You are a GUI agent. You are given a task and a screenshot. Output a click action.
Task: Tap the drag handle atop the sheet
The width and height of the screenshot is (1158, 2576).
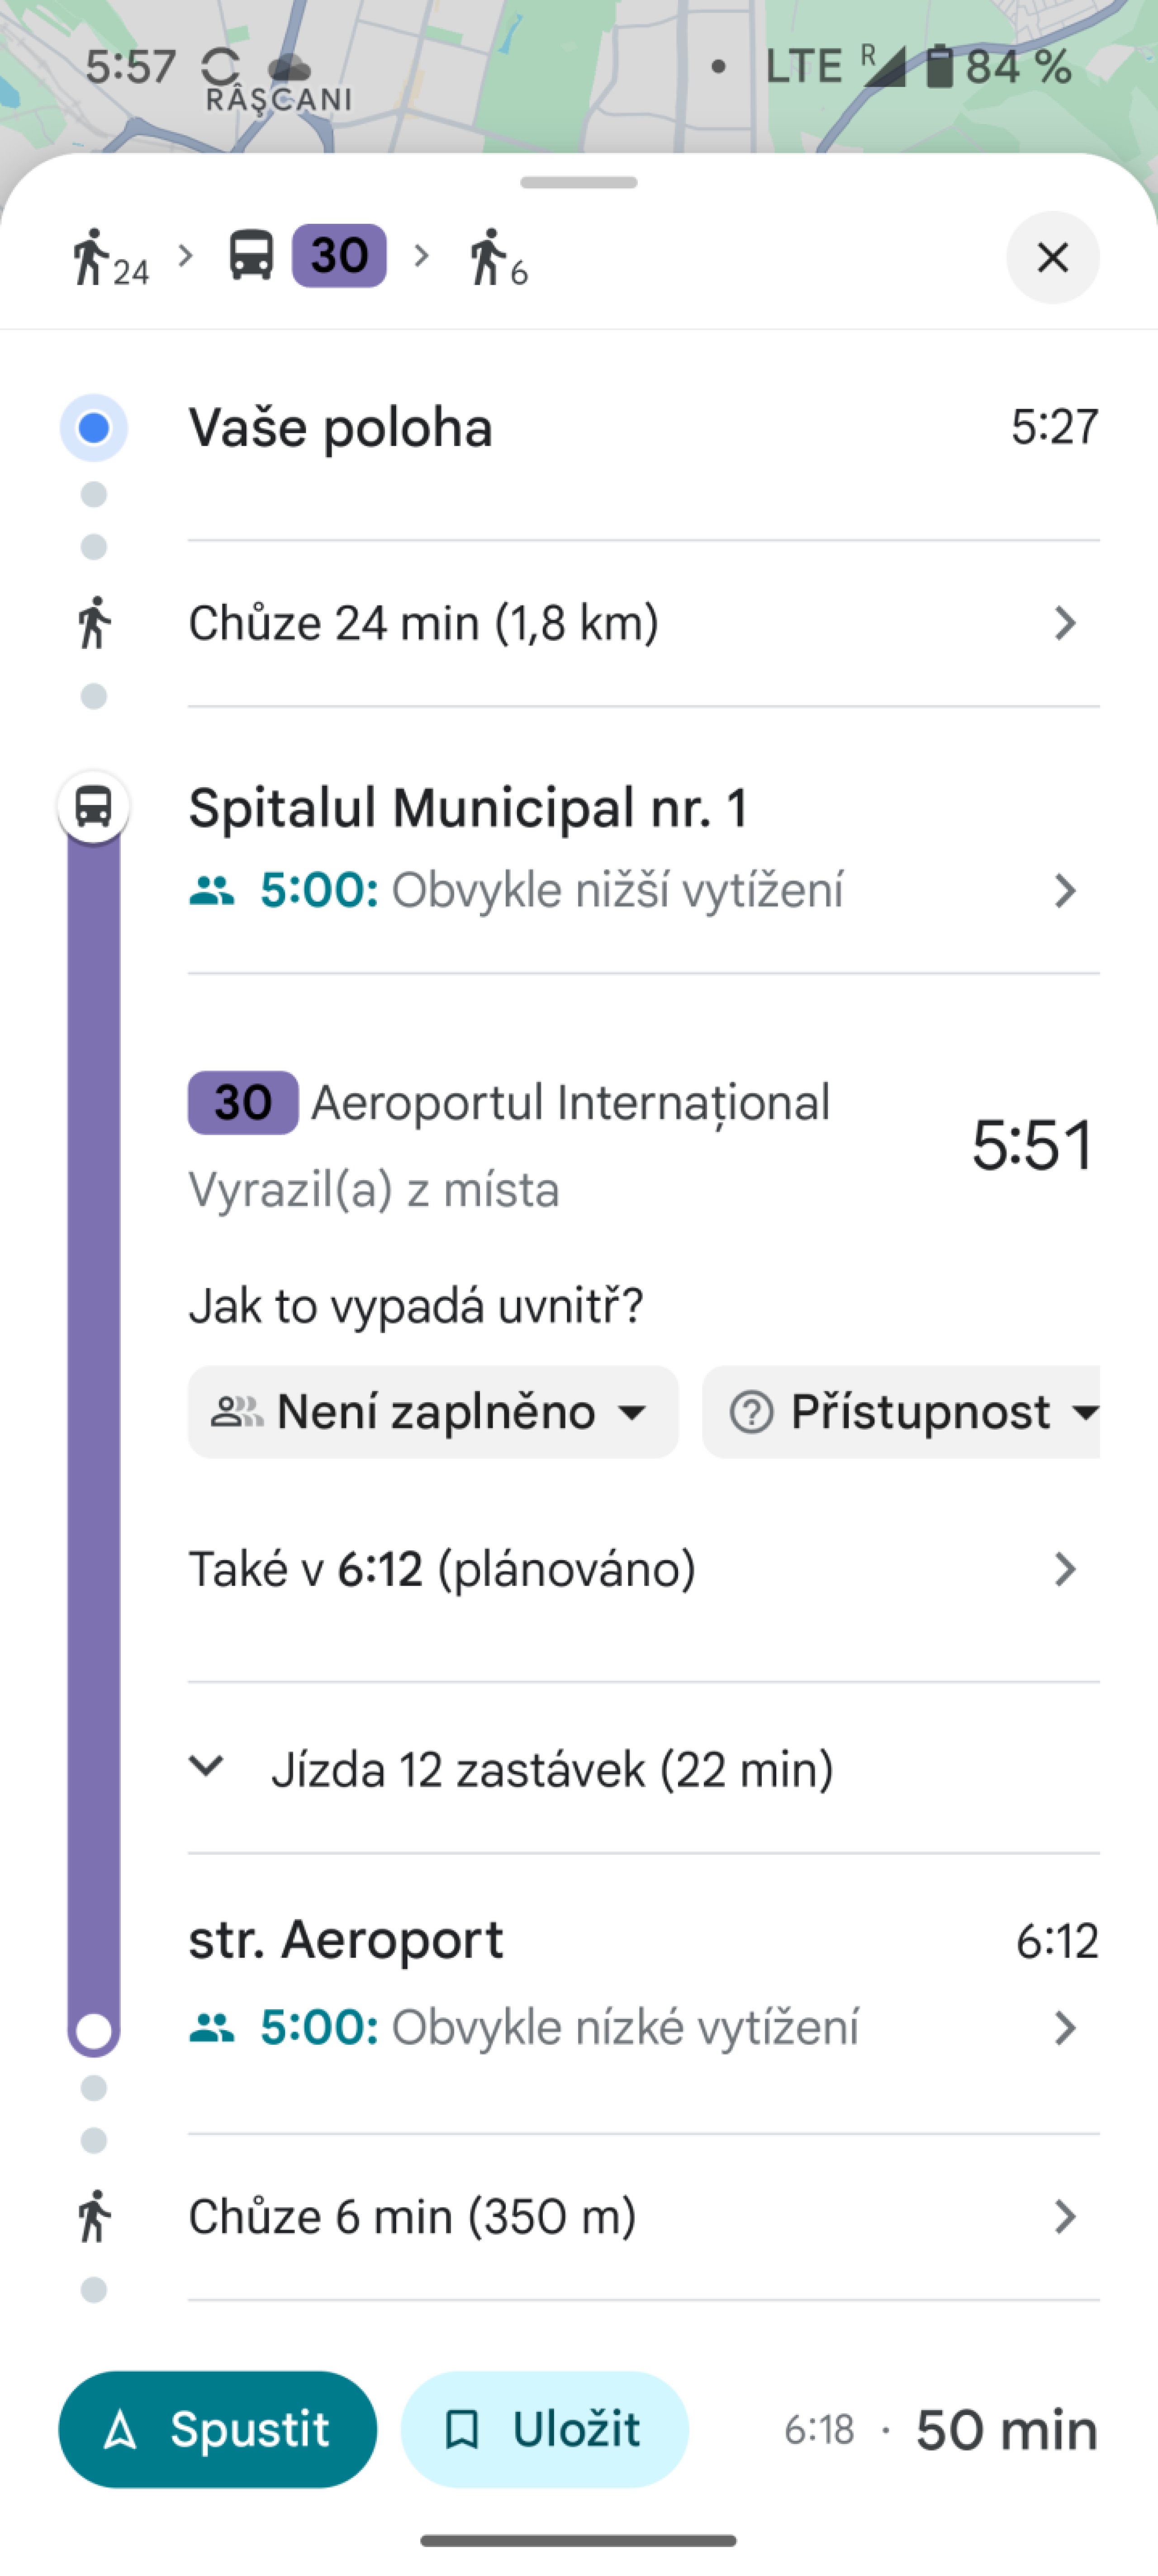tap(579, 183)
